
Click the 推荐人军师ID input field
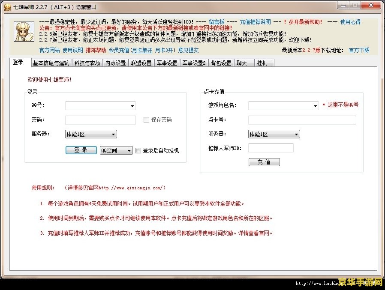[x=271, y=148]
